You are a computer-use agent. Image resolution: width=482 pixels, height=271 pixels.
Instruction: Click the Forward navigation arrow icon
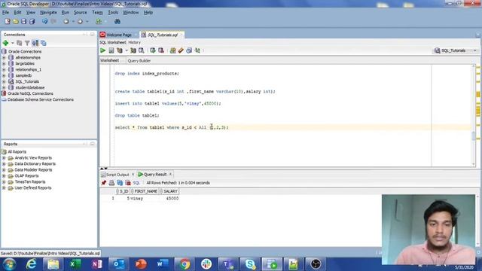(81, 22)
